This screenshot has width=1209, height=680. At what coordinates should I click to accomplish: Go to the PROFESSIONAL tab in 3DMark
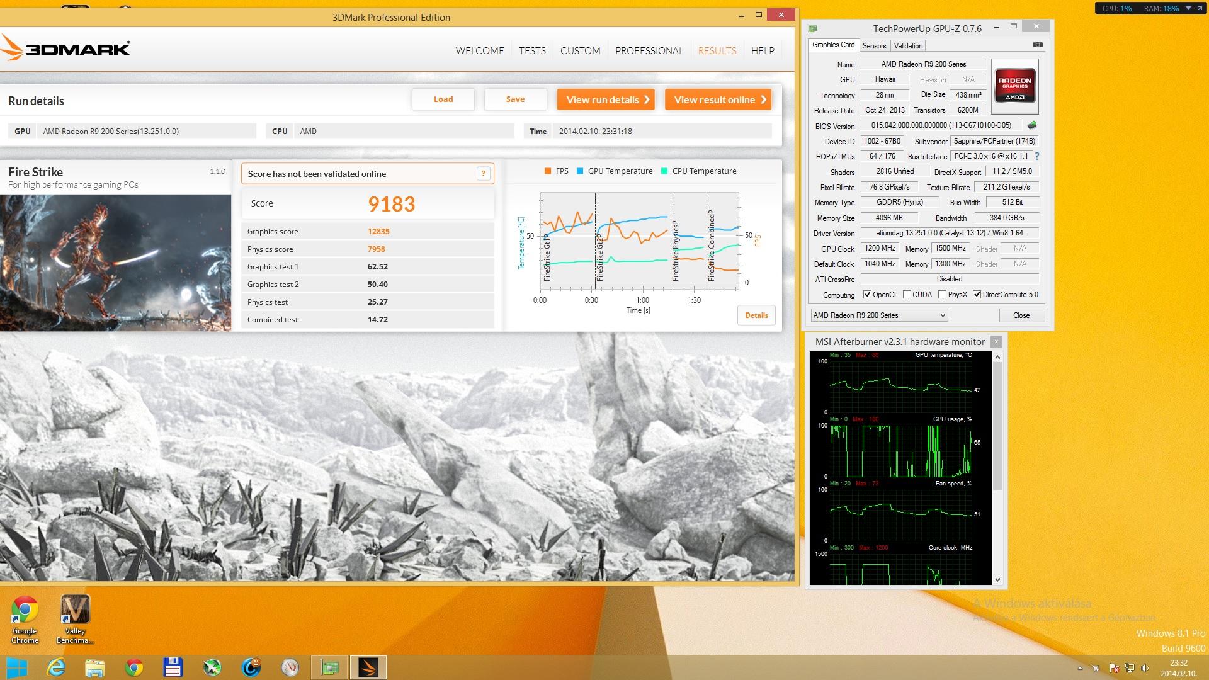pyautogui.click(x=649, y=50)
